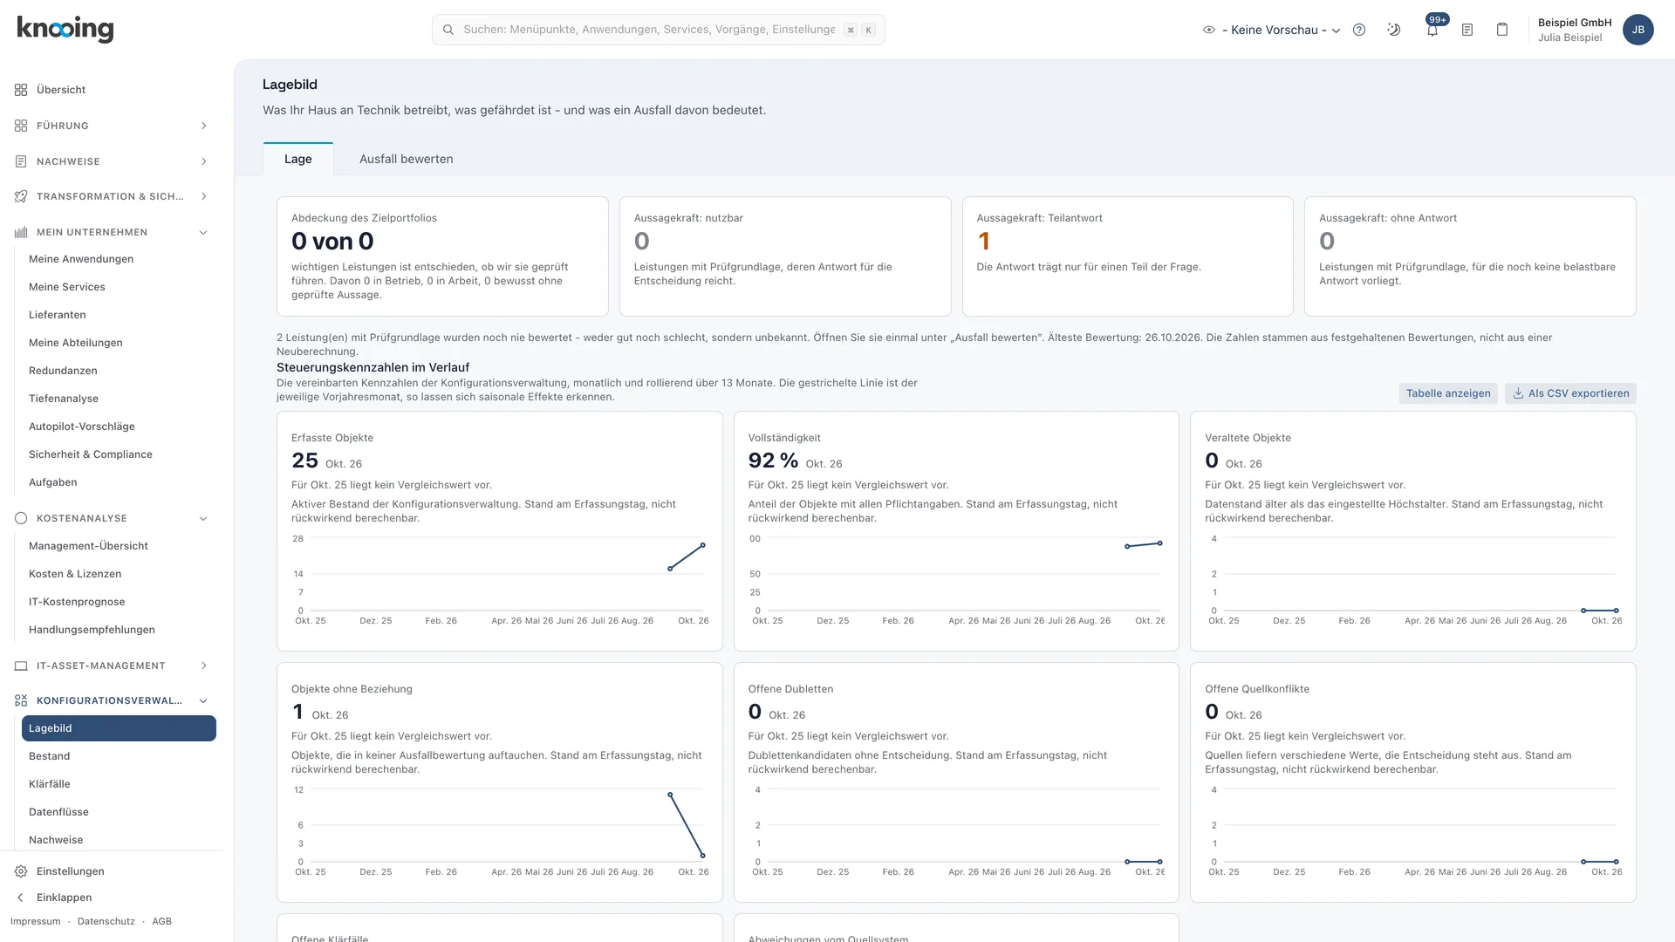The width and height of the screenshot is (1675, 942).
Task: Open IT-Kostenprognose in sidebar
Action: (x=119, y=602)
